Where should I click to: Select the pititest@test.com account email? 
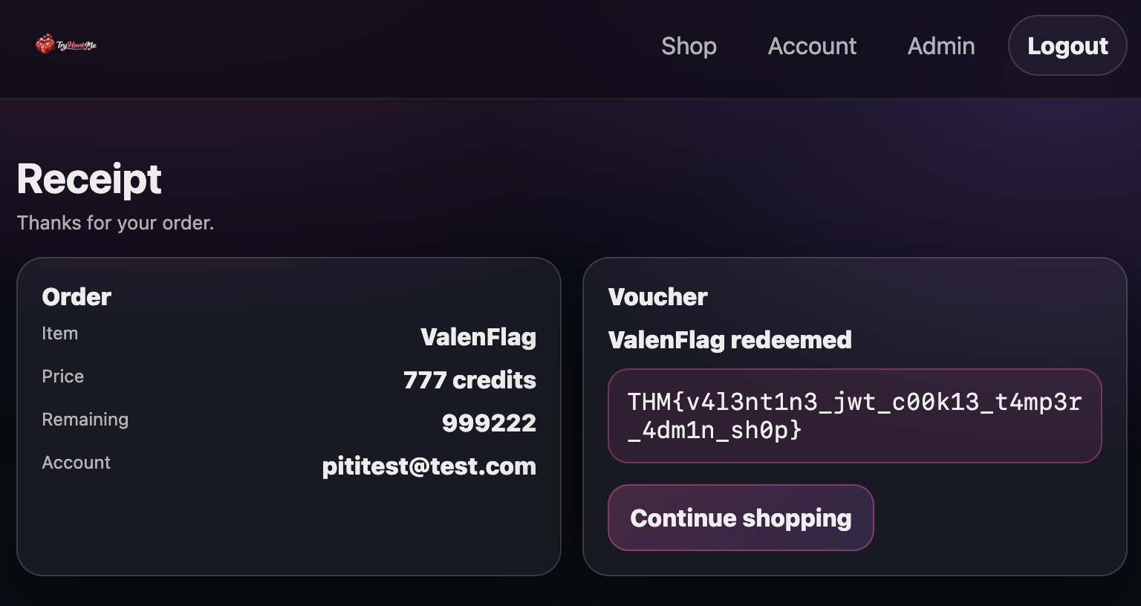[429, 466]
